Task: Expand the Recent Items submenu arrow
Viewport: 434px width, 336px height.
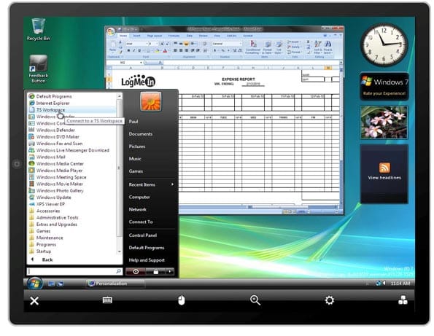Action: coord(172,184)
